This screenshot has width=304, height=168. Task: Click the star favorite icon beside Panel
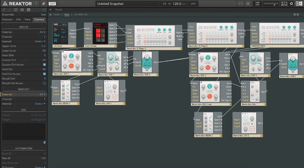point(51,10)
